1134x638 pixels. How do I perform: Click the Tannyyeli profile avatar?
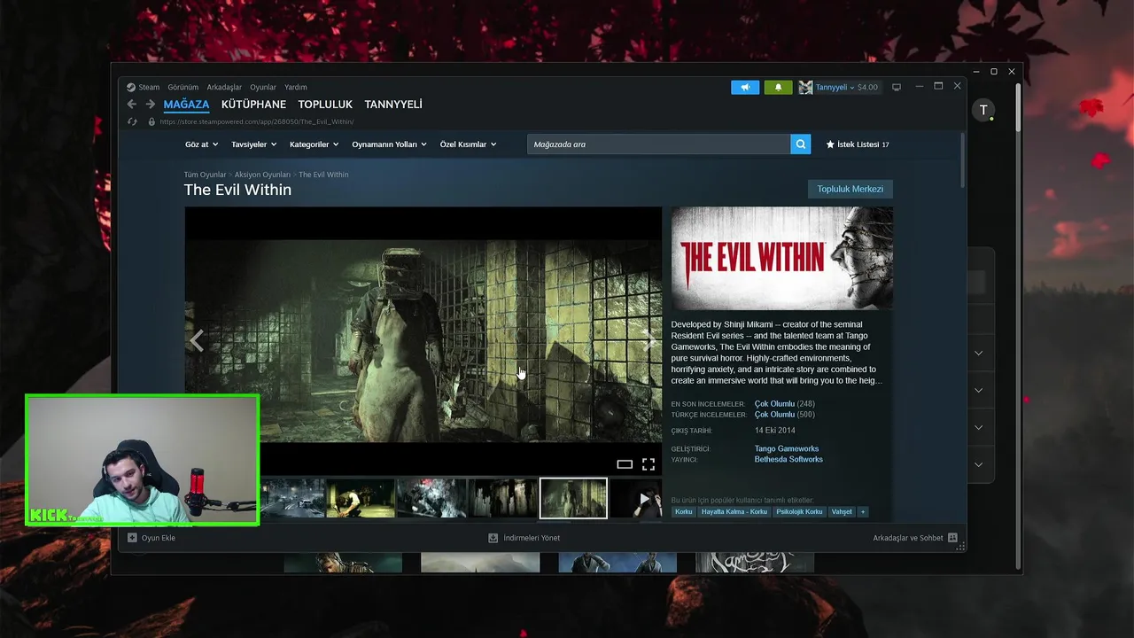[x=805, y=87]
